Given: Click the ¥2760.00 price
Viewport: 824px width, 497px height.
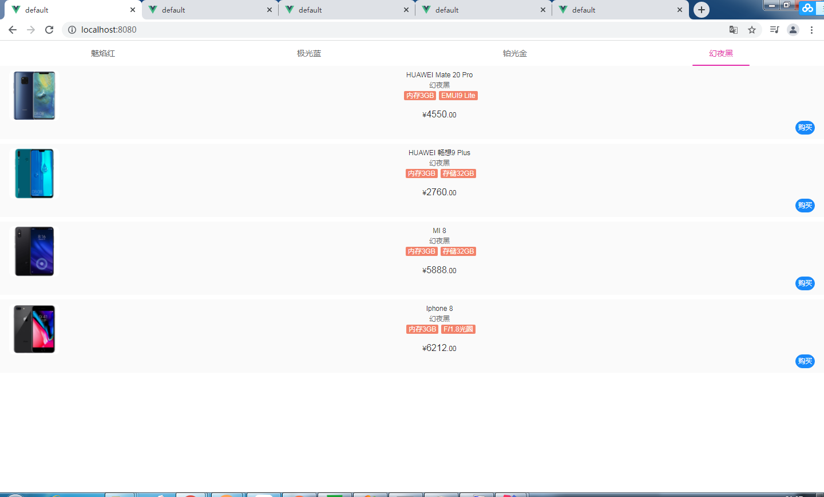Looking at the screenshot, I should click(x=439, y=192).
